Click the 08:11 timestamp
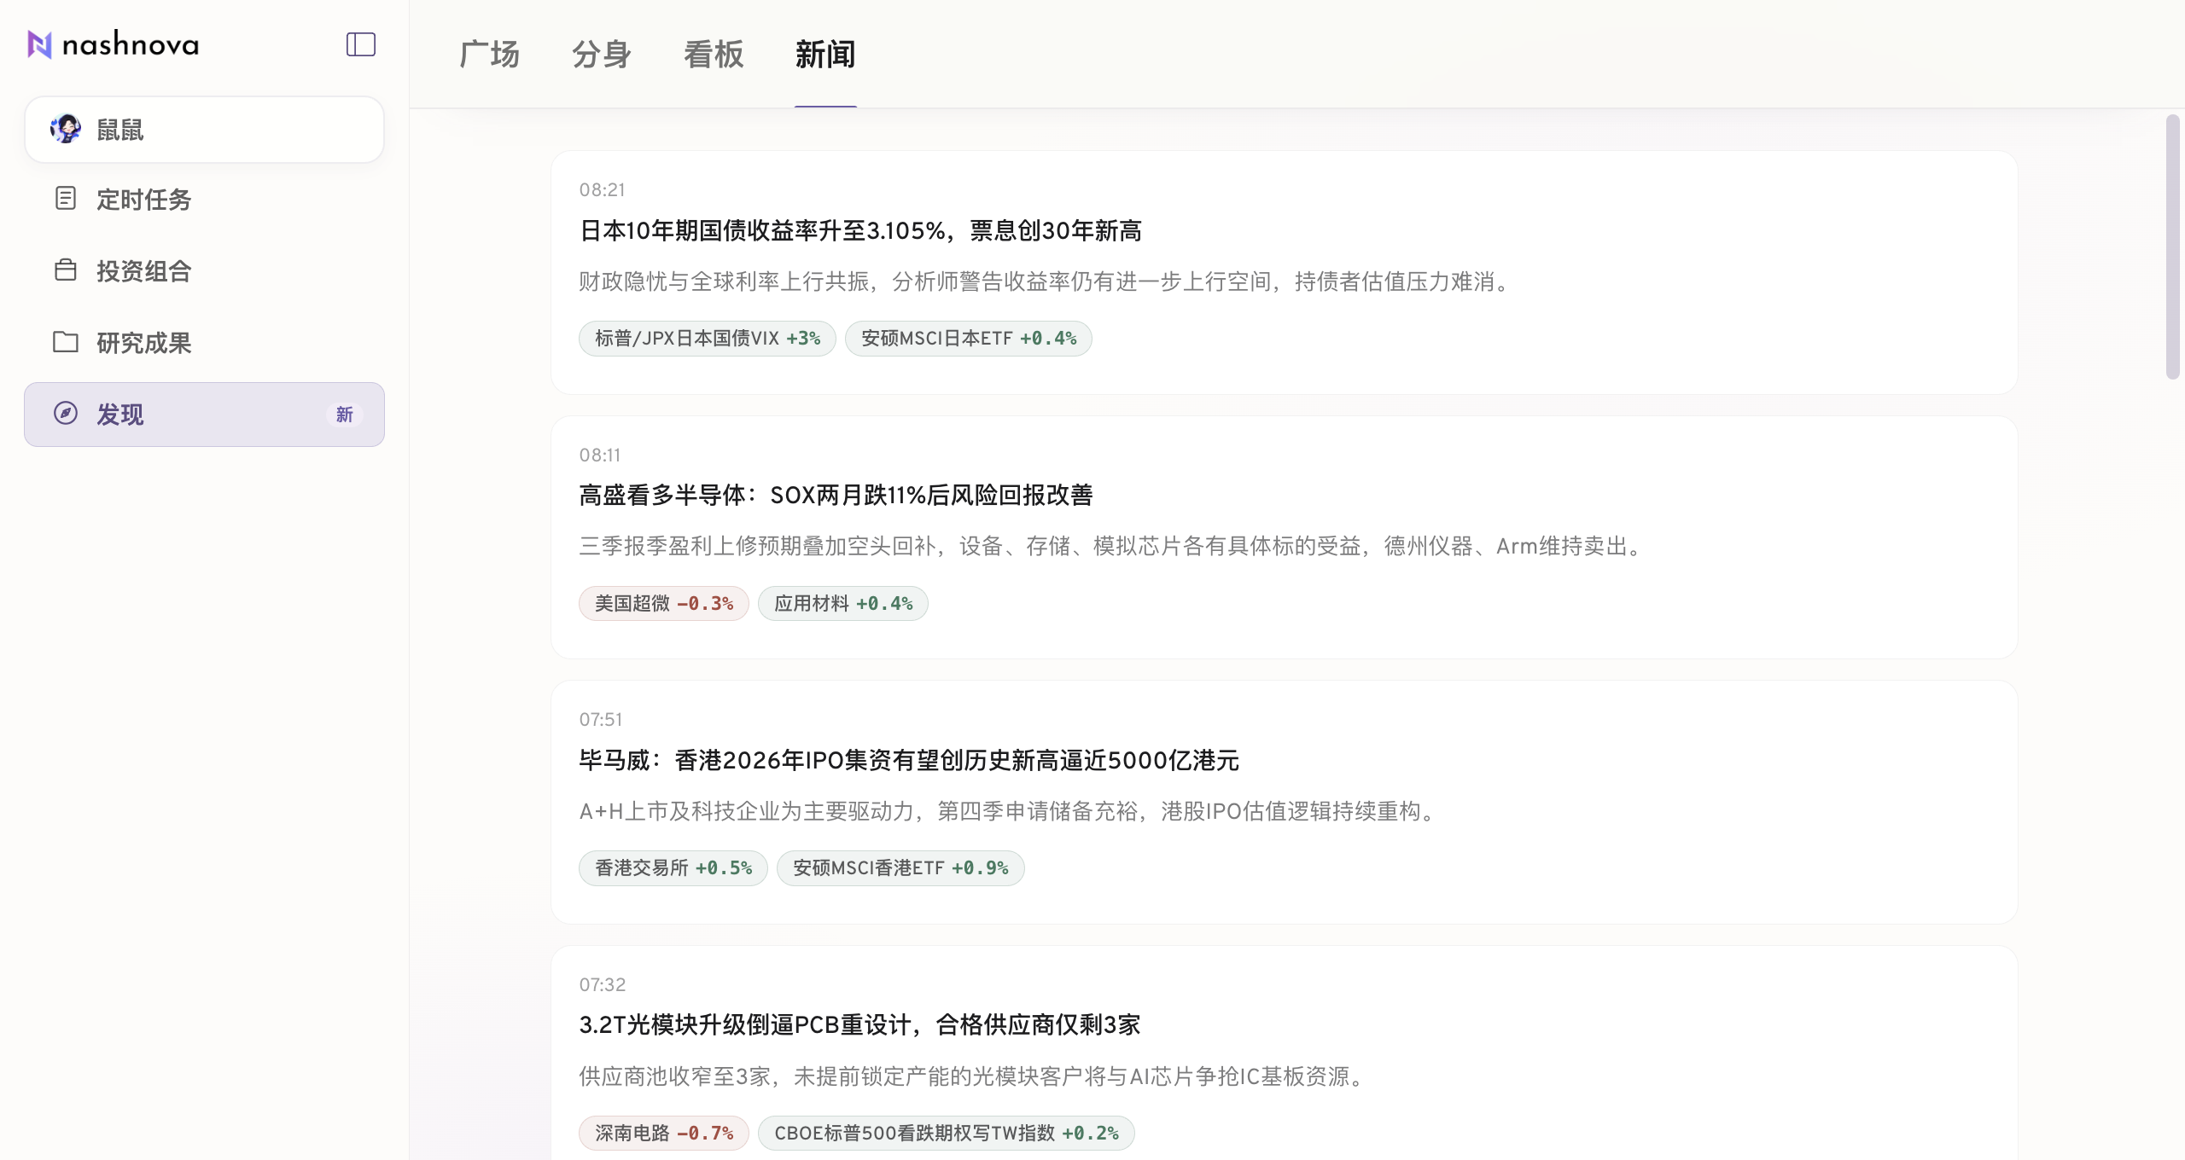 (600, 455)
